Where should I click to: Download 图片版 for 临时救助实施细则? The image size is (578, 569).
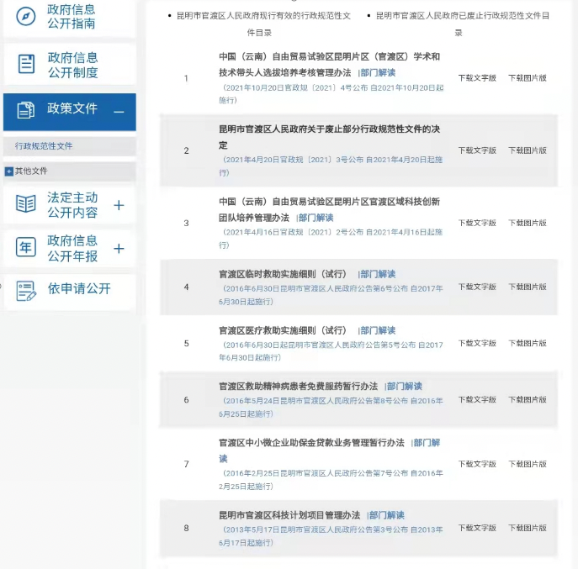(x=528, y=287)
